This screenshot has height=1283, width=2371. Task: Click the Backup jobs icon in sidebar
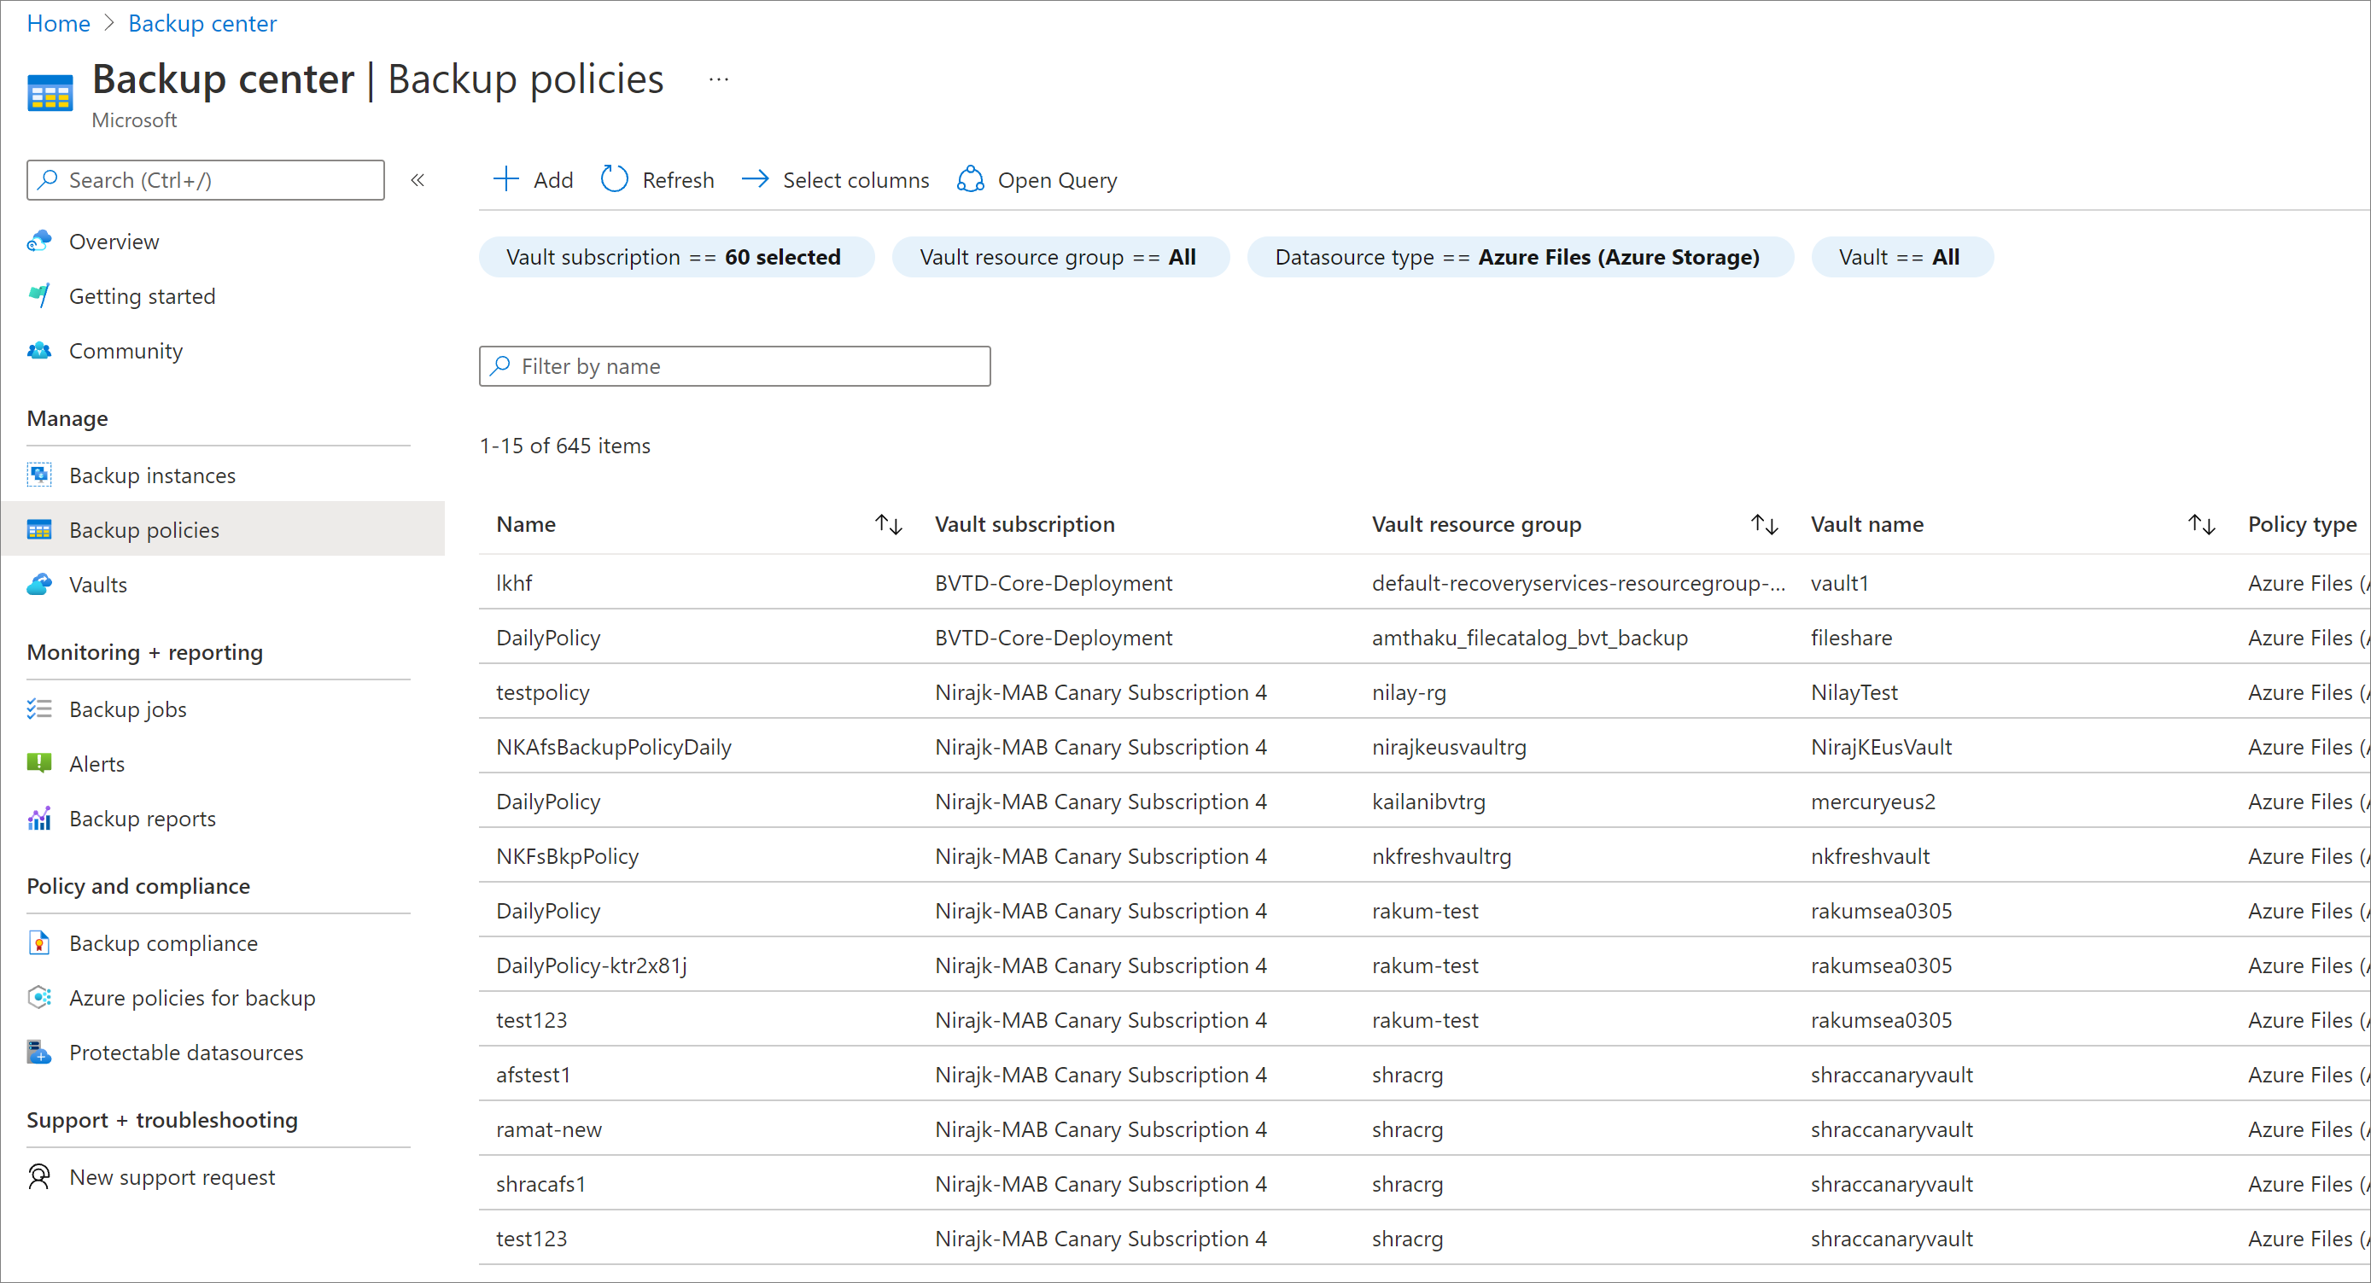click(x=41, y=709)
